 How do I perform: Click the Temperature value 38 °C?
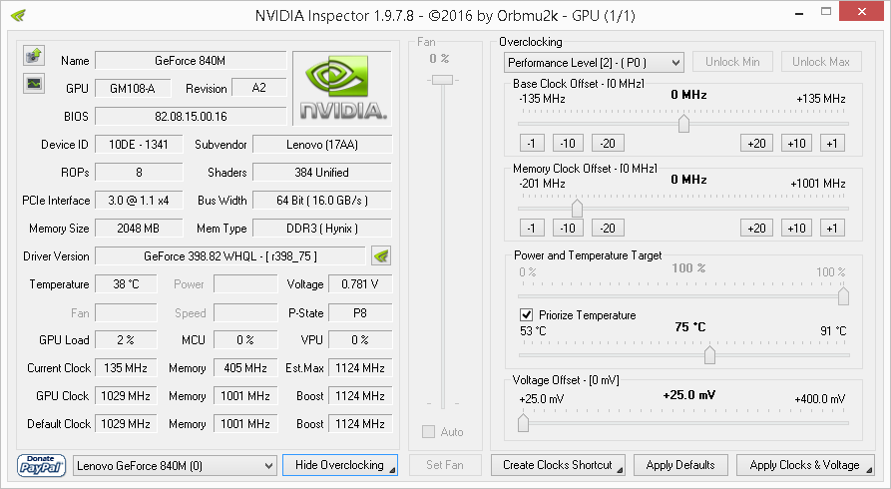(x=126, y=283)
